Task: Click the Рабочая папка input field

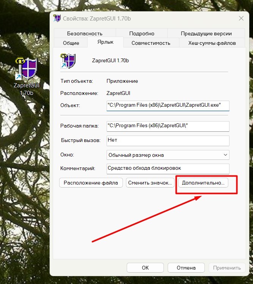Action: tap(168, 126)
